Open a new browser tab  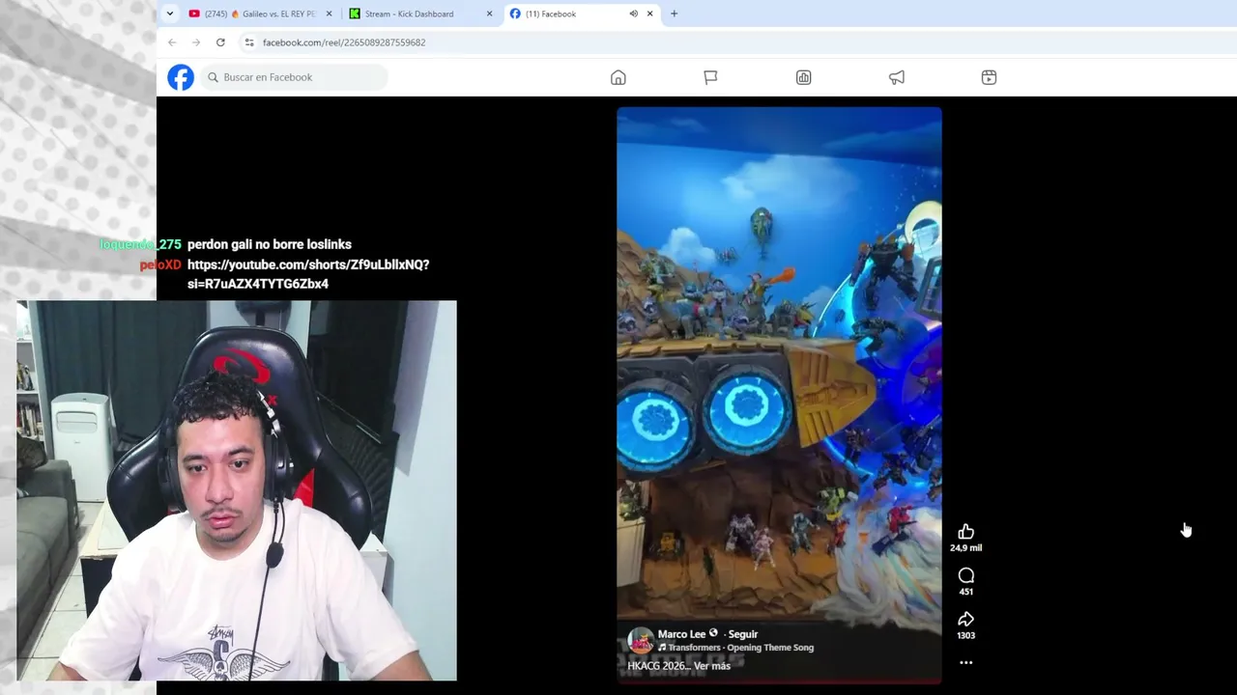674,14
